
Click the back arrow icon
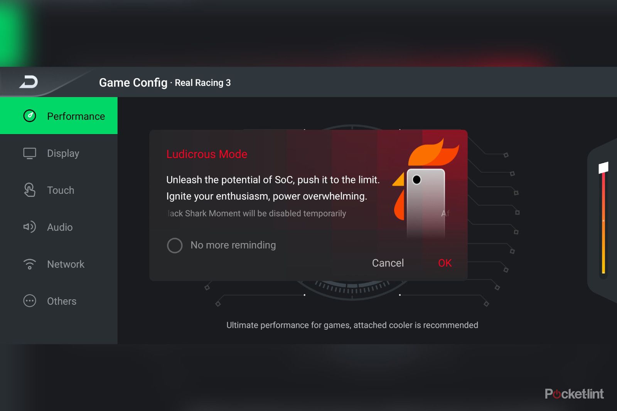click(x=29, y=82)
